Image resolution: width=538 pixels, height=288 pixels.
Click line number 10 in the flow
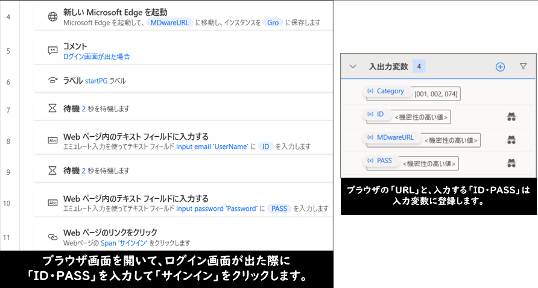point(7,203)
